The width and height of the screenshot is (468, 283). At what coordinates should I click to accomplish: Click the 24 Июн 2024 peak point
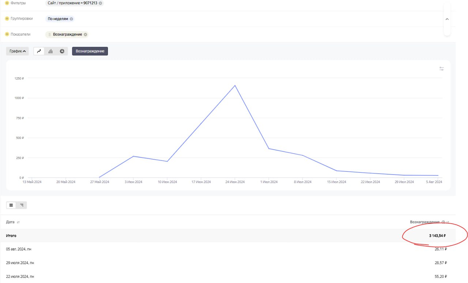(x=235, y=86)
